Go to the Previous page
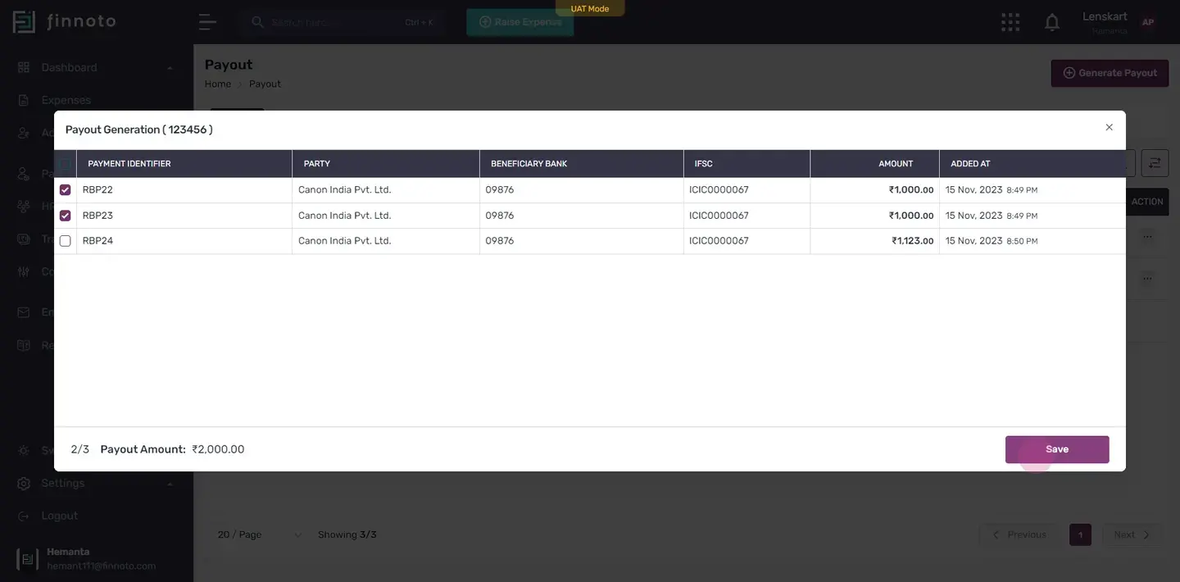Screen dimensions: 1180x582 pyautogui.click(x=1019, y=534)
